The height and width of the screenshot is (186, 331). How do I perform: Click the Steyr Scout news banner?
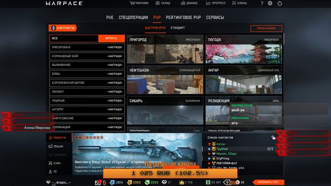[137, 154]
